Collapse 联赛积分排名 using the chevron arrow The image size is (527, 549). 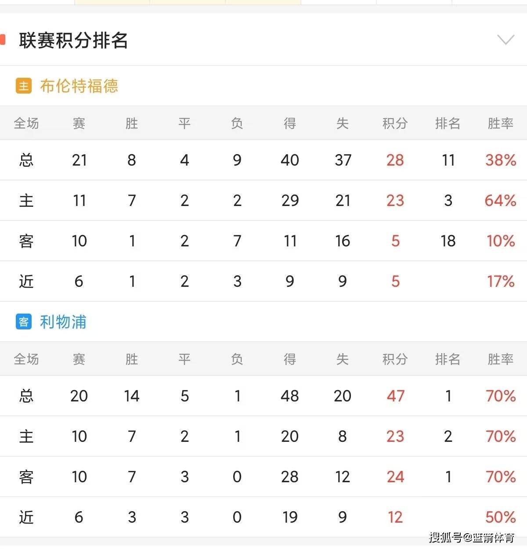tap(505, 39)
